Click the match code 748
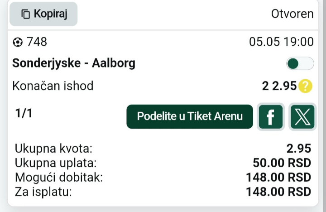Viewport: 326px width, 212px height. click(37, 42)
